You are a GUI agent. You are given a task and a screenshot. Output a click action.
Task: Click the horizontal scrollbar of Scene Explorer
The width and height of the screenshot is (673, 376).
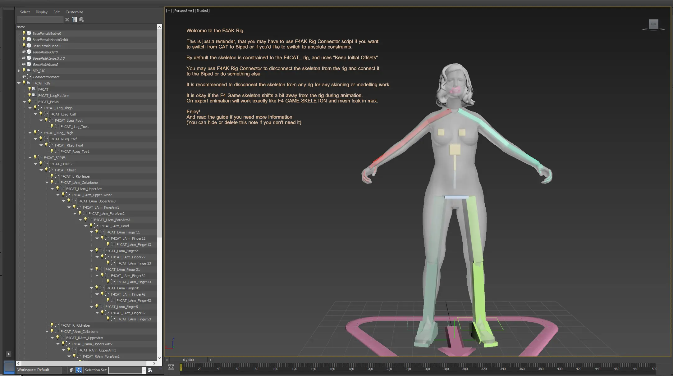84,363
